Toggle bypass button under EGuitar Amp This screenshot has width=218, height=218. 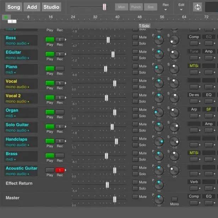(x=209, y=58)
